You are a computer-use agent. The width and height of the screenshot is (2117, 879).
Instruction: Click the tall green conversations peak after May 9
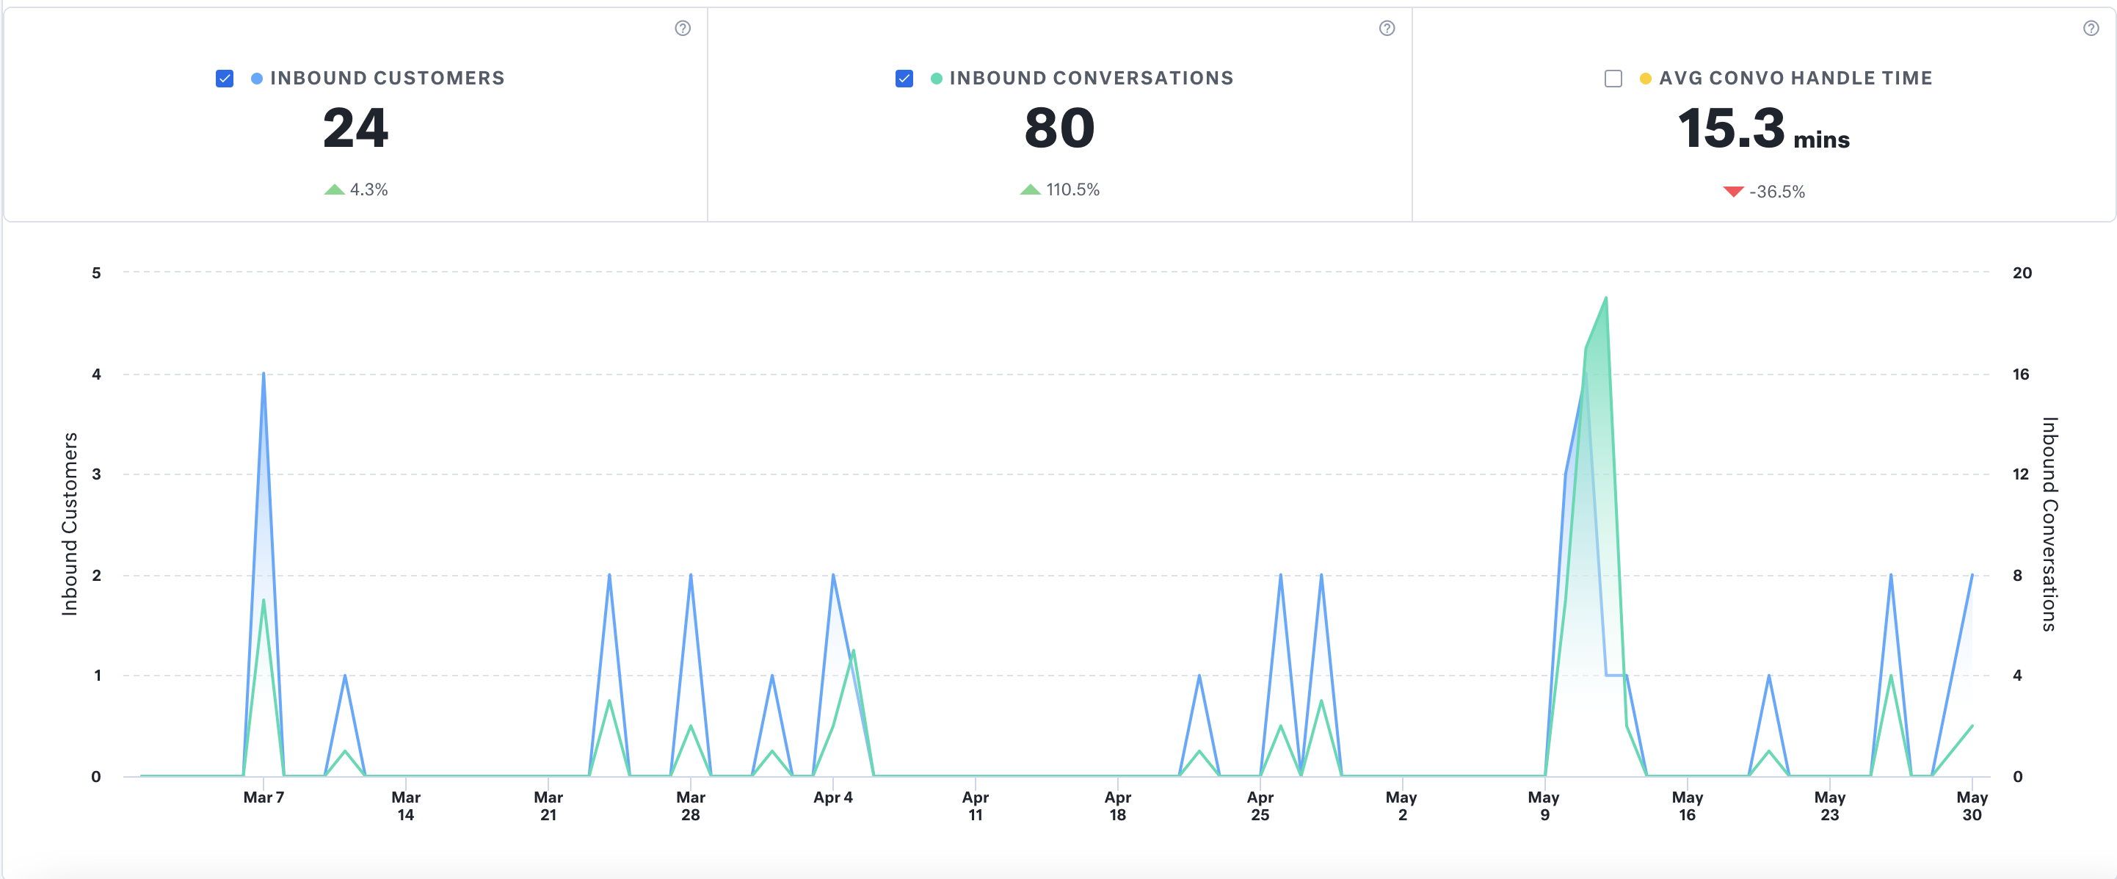pos(1606,297)
